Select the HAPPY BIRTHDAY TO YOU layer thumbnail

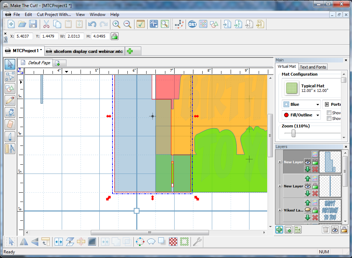pos(330,210)
